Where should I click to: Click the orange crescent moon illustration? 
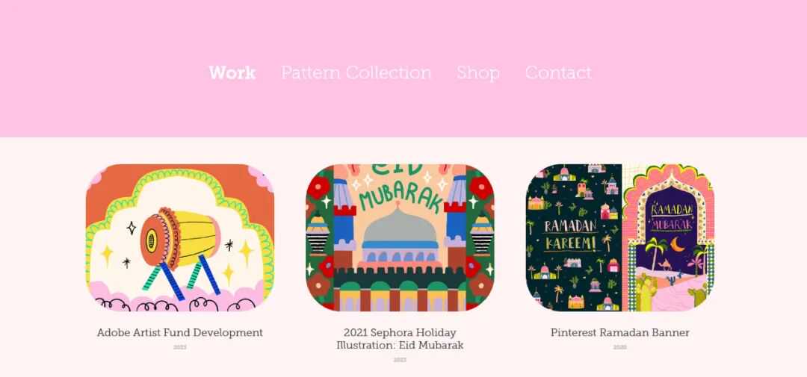click(x=677, y=245)
